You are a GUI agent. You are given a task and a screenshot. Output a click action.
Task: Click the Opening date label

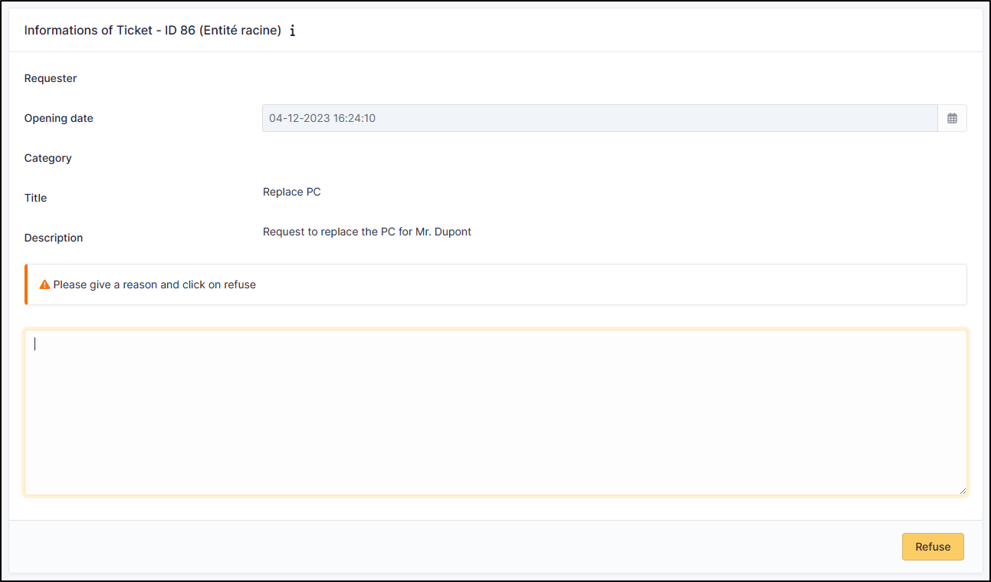58,118
